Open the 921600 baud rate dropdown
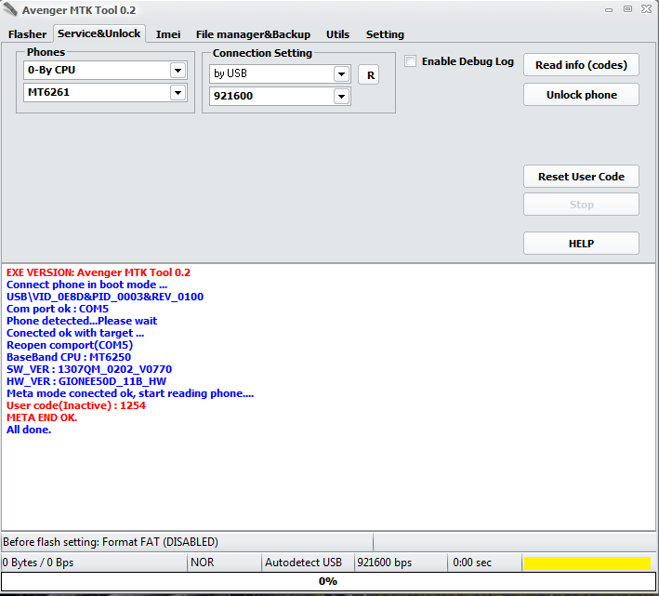Viewport: 659px width, 596px height. tap(342, 97)
